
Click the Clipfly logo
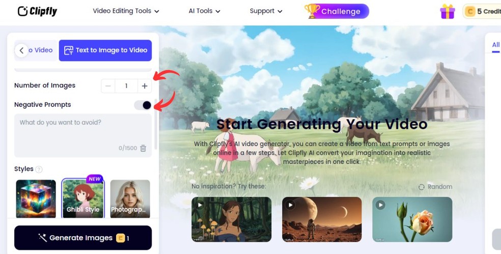click(x=37, y=11)
